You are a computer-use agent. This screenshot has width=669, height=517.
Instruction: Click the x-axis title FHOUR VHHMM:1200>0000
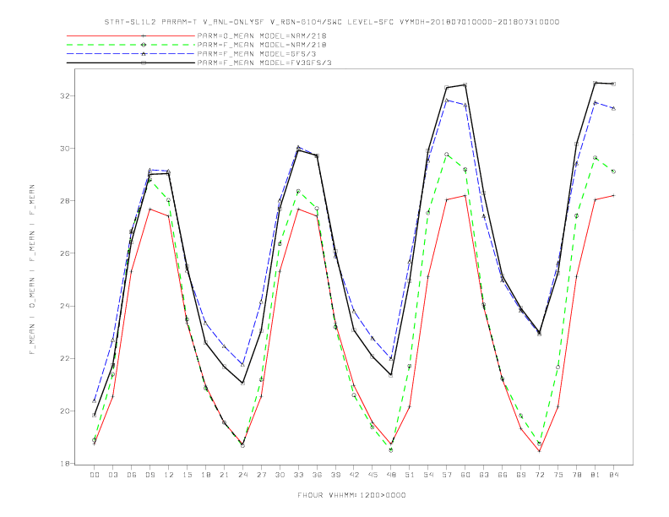pyautogui.click(x=351, y=495)
